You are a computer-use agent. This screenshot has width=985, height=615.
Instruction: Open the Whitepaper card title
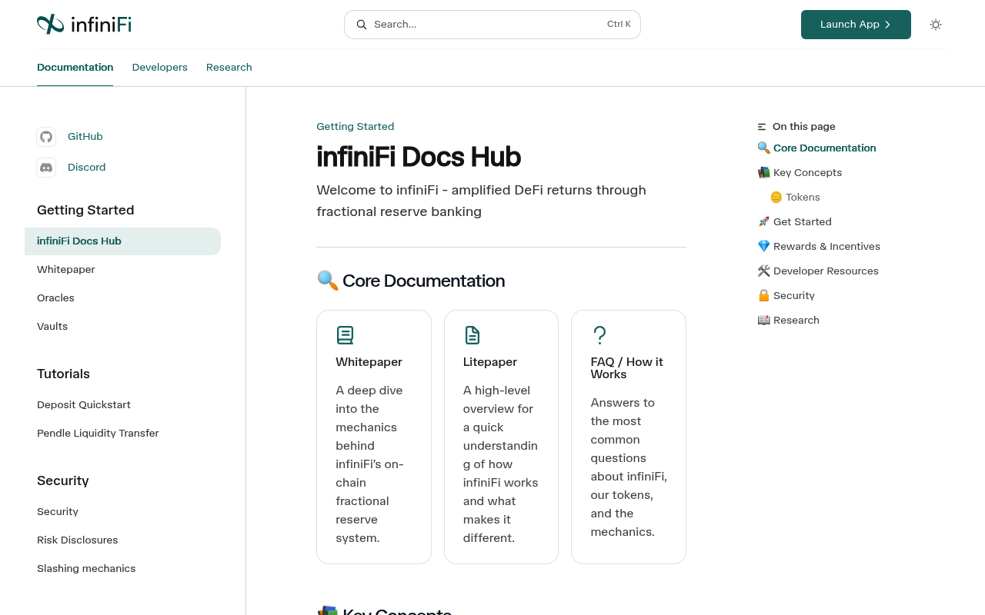[369, 362]
